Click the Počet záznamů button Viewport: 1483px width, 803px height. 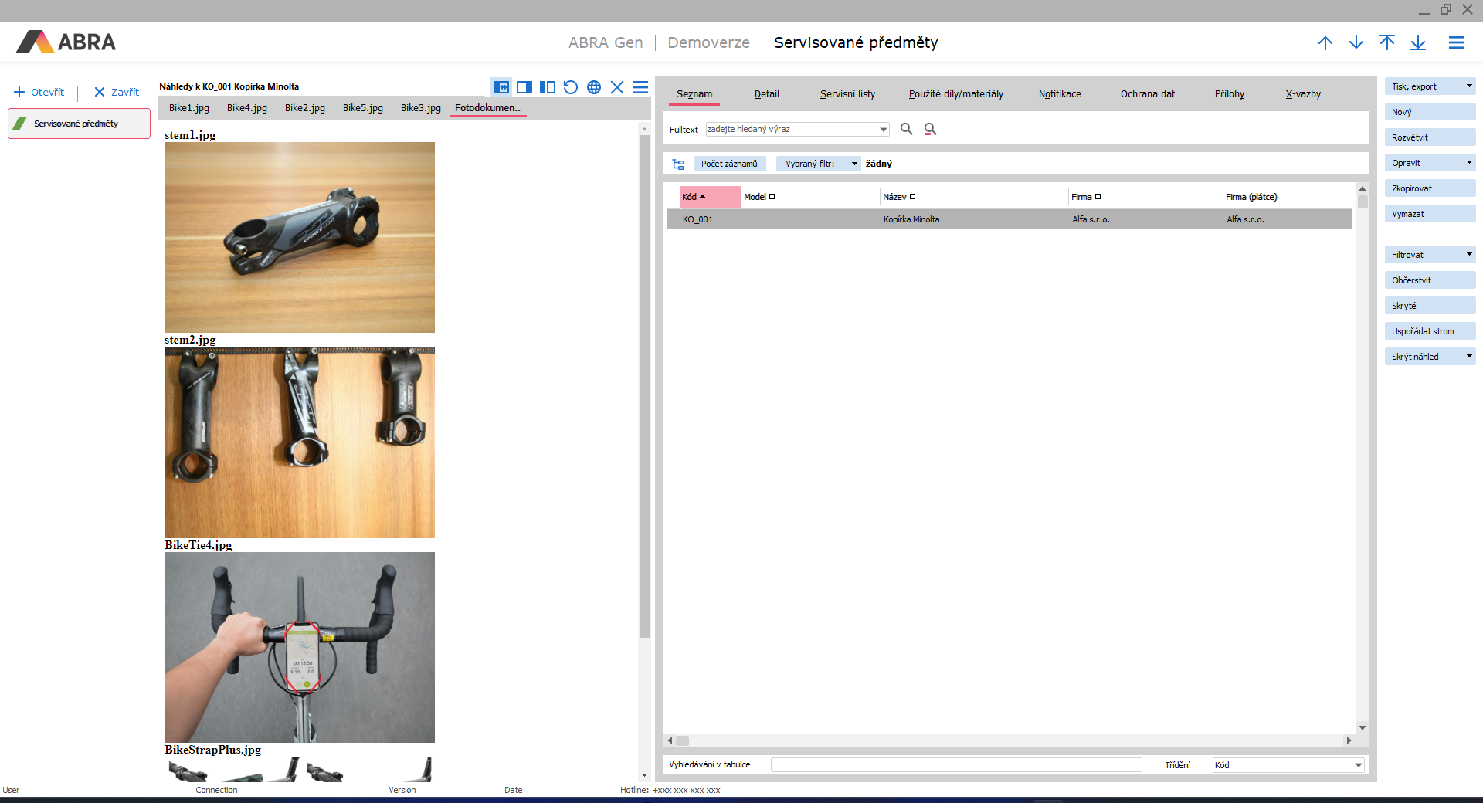729,164
